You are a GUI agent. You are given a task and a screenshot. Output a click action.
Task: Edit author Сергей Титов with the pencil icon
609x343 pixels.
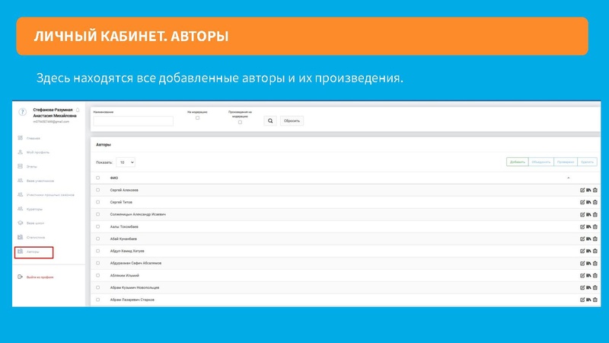pyautogui.click(x=582, y=202)
